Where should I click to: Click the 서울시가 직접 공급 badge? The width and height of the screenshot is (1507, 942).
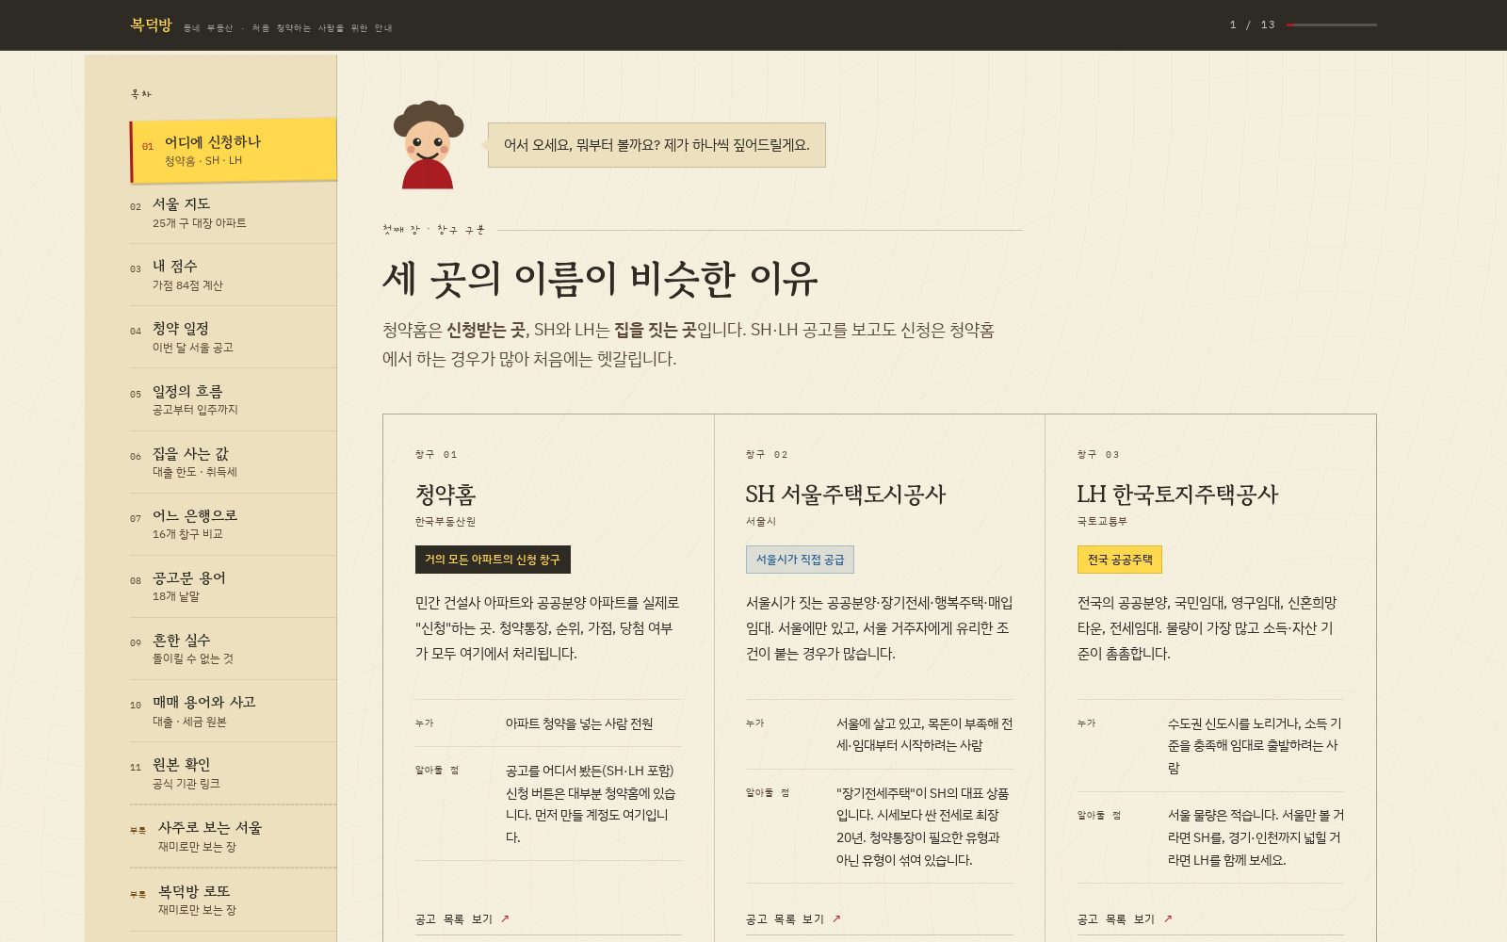800,560
